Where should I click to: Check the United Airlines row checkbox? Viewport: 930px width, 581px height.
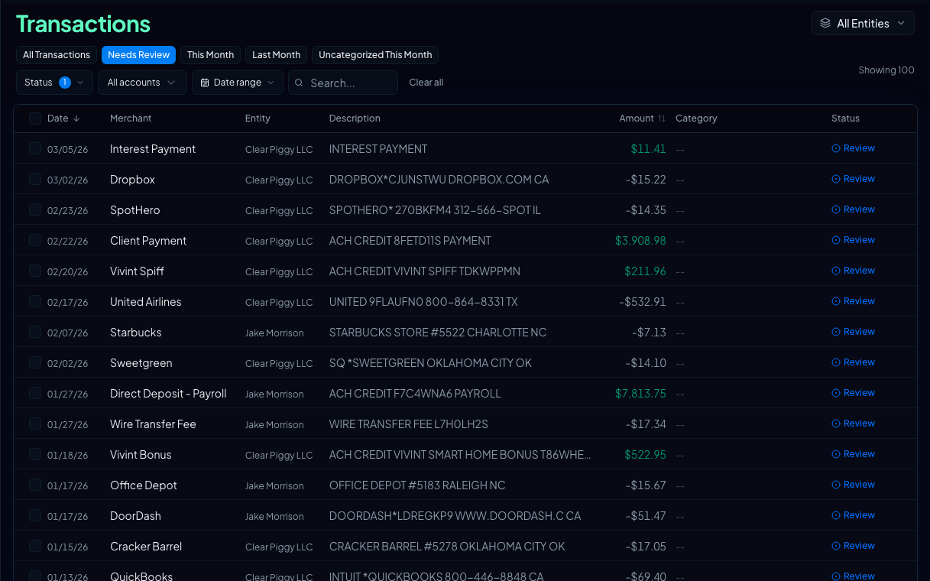click(x=35, y=301)
